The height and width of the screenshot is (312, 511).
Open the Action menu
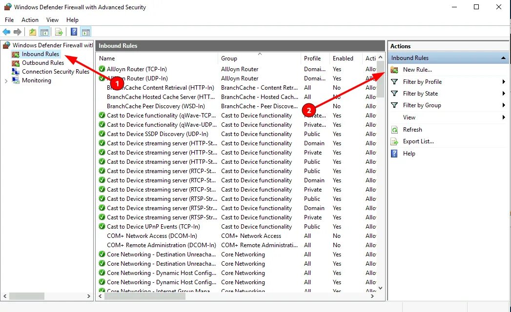click(x=30, y=20)
